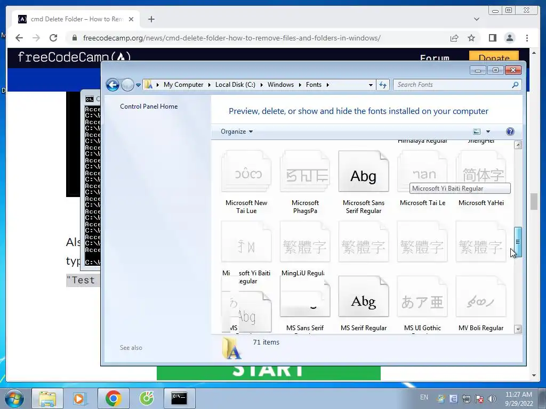Viewport: 546px width, 409px height.
Task: Select MV Boli Regular font icon
Action: (x=481, y=297)
